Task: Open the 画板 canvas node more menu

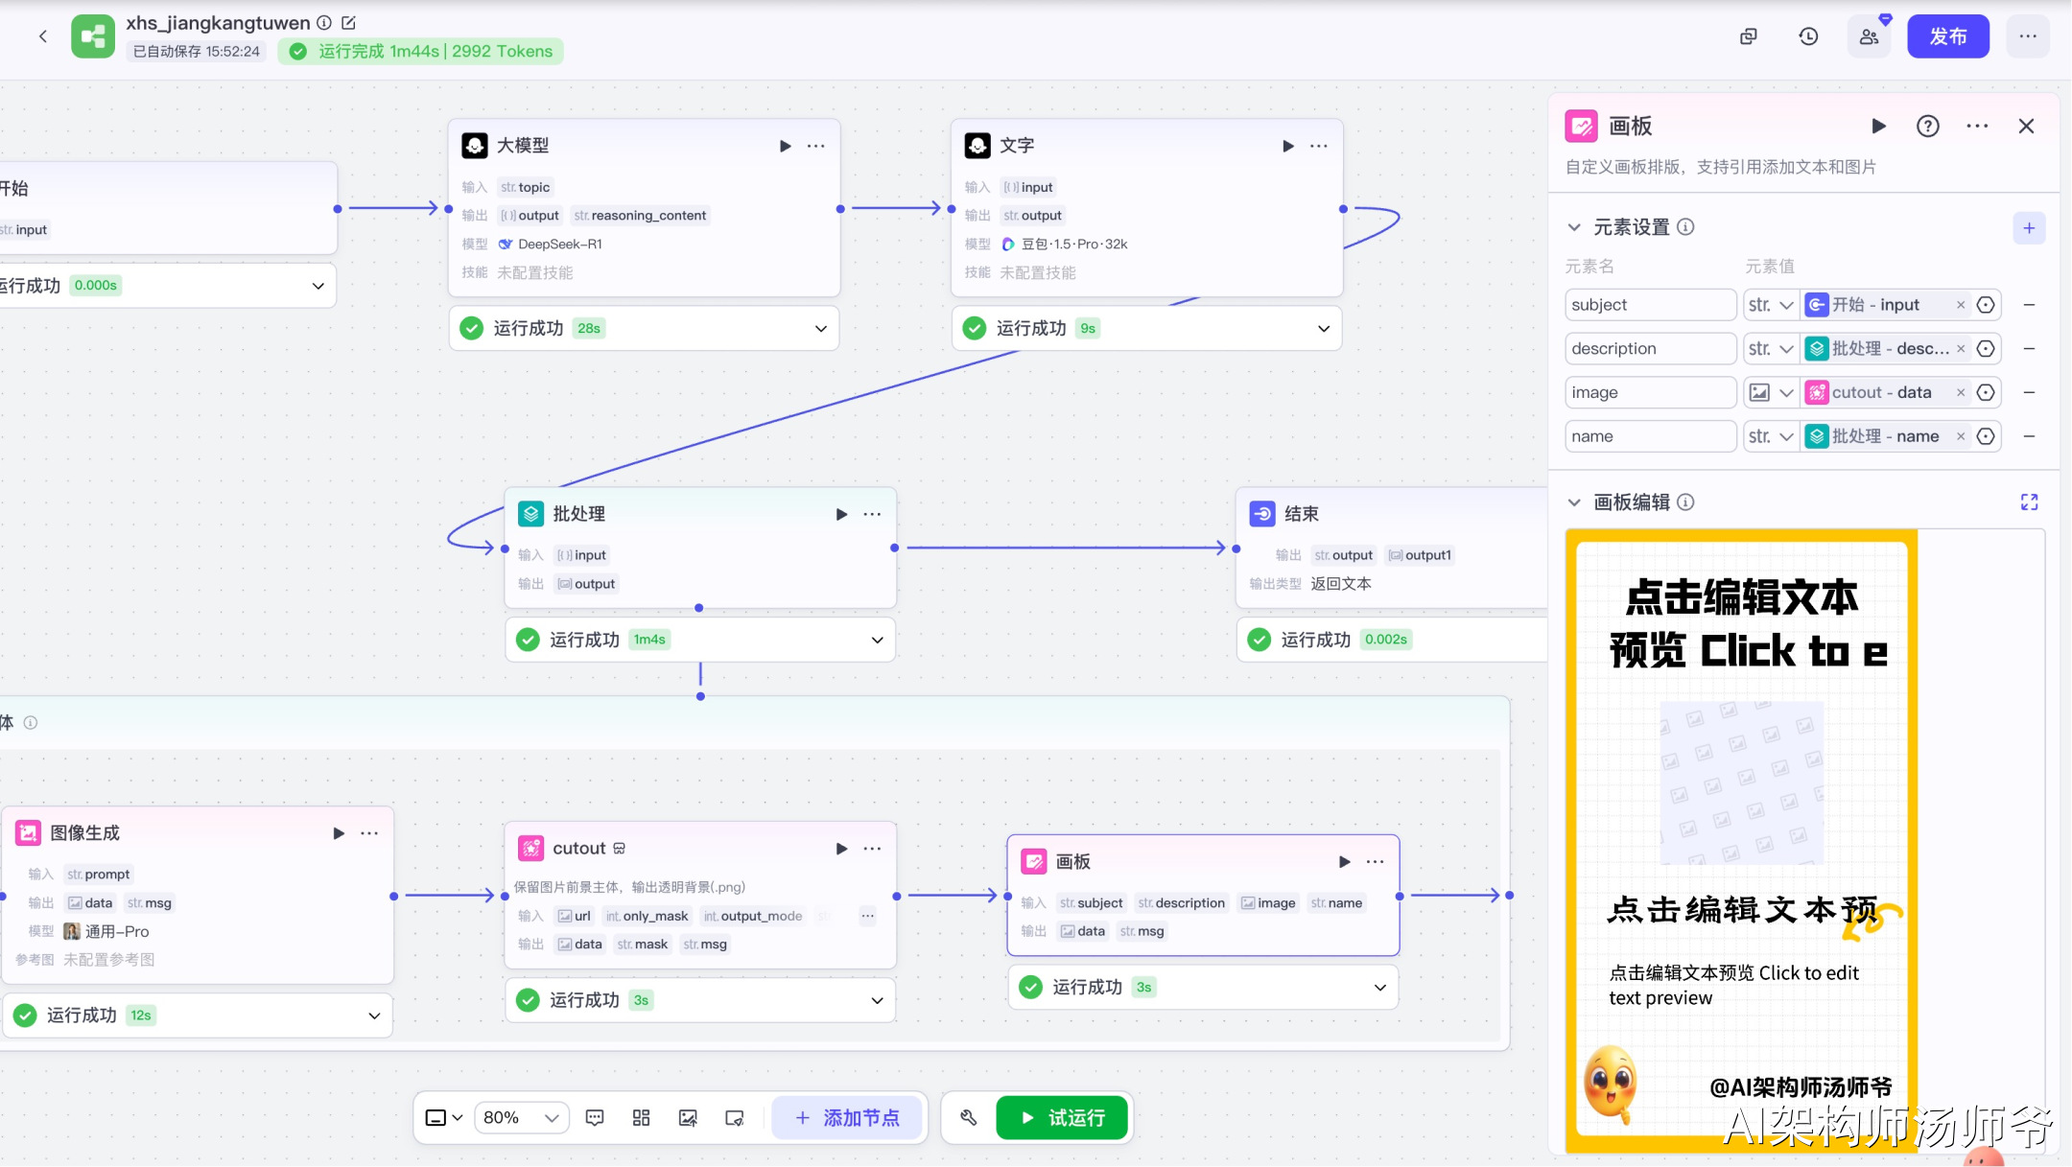Action: (x=1375, y=862)
